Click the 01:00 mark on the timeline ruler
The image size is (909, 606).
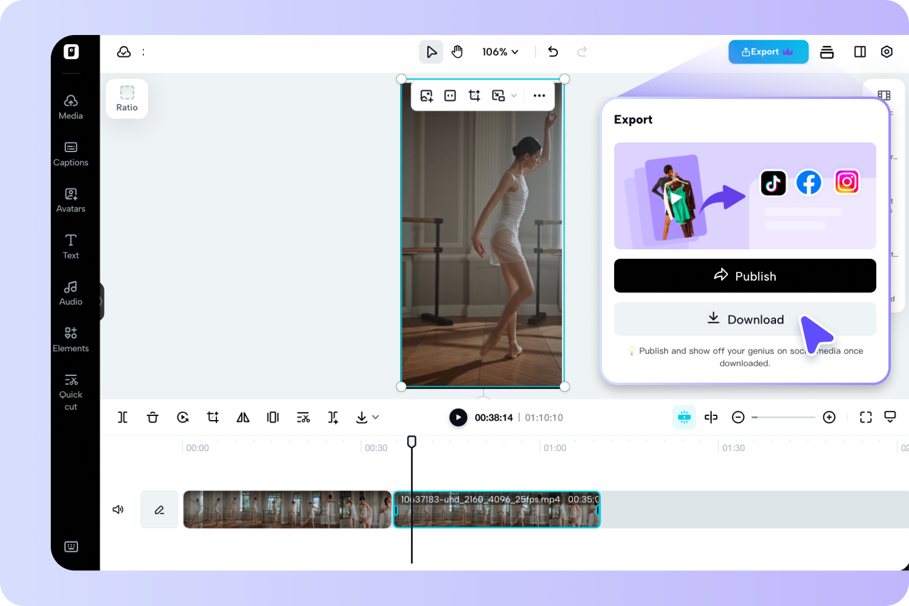coord(555,448)
